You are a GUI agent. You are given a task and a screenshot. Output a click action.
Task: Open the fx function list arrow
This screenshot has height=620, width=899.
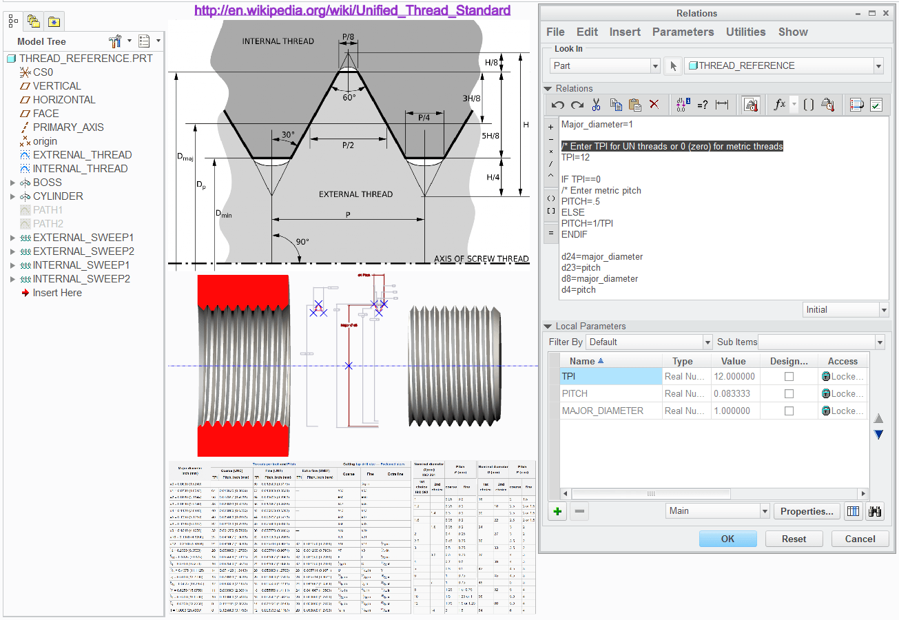[794, 105]
